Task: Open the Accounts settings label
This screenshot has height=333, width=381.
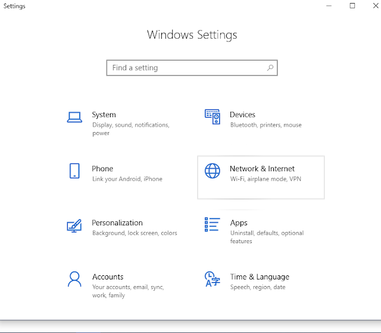Action: (x=108, y=277)
